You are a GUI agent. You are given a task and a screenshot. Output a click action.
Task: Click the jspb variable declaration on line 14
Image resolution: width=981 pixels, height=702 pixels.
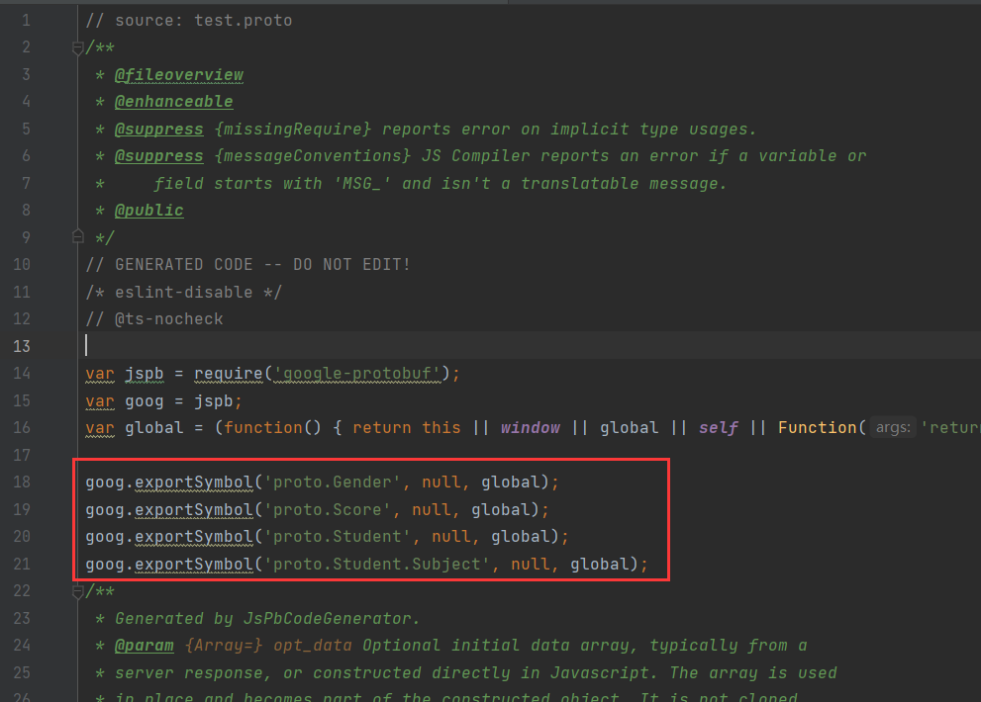pos(144,374)
